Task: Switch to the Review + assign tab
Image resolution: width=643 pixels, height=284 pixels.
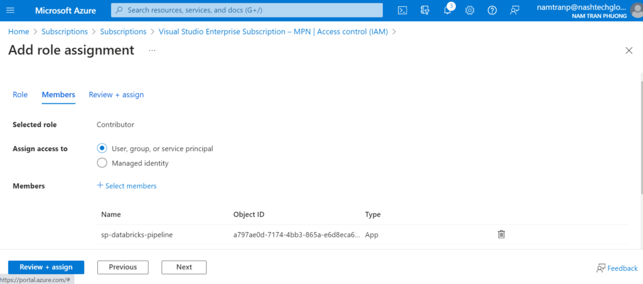Action: [x=116, y=95]
